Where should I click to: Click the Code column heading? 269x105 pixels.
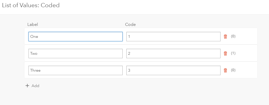[130, 24]
